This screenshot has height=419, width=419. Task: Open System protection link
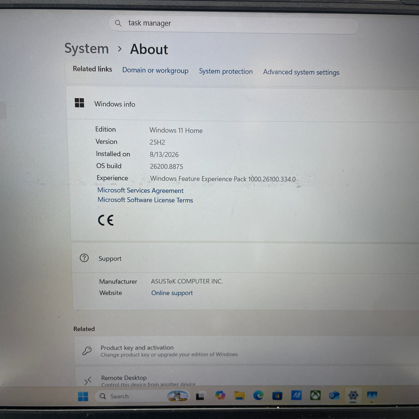tap(226, 71)
